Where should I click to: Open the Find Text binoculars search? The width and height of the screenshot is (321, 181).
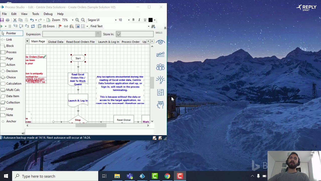[153, 26]
